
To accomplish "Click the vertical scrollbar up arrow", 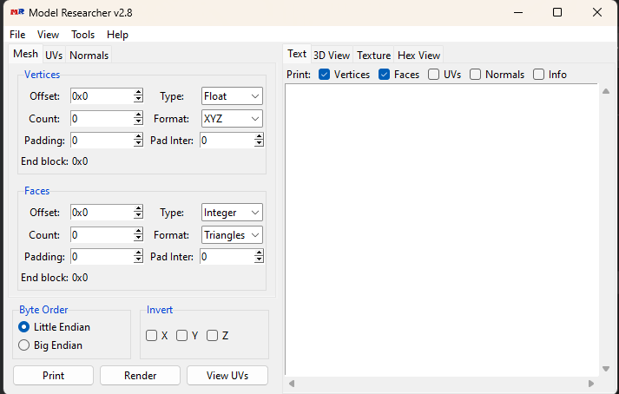I will click(605, 90).
